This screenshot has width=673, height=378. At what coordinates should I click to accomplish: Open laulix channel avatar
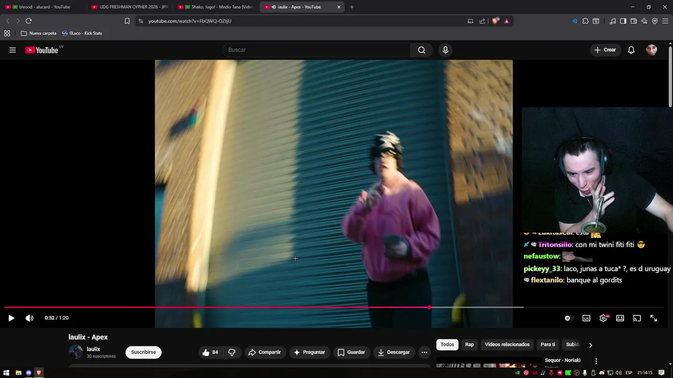pyautogui.click(x=76, y=352)
